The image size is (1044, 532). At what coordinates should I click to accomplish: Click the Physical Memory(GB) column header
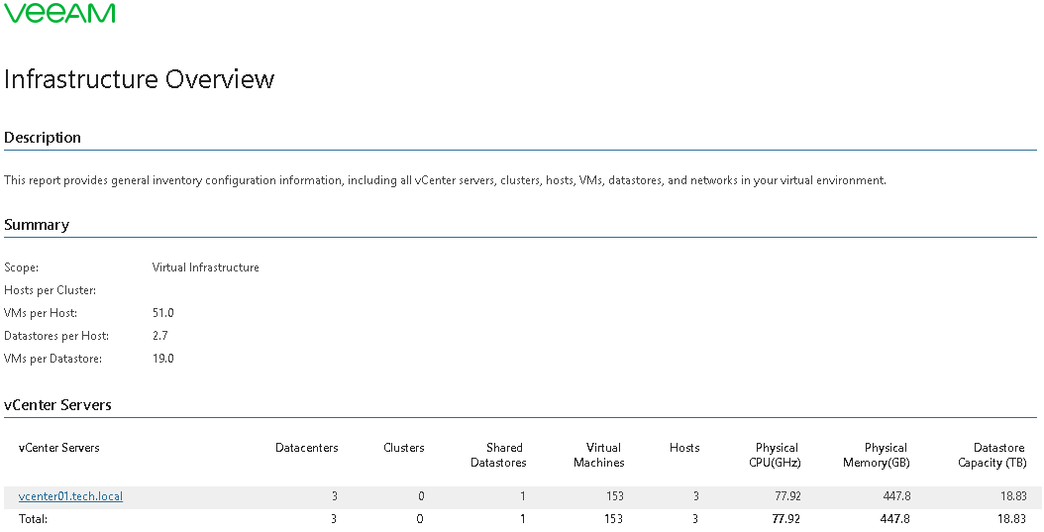[877, 455]
